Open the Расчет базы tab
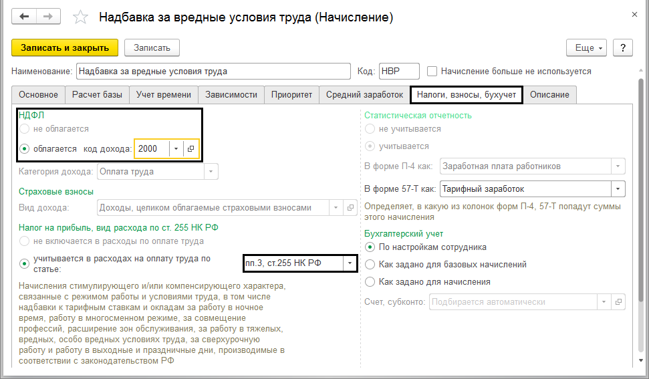Image resolution: width=649 pixels, height=379 pixels. pyautogui.click(x=97, y=95)
